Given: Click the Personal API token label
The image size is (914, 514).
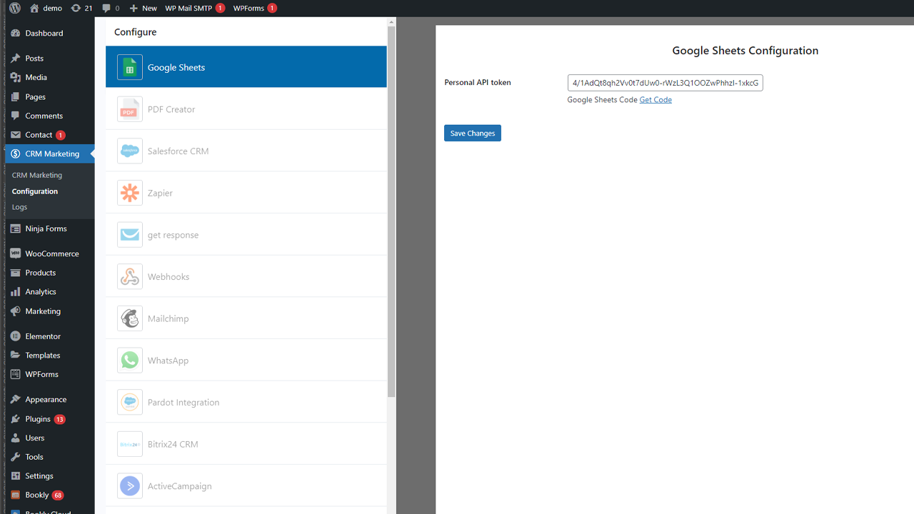Looking at the screenshot, I should click(478, 82).
